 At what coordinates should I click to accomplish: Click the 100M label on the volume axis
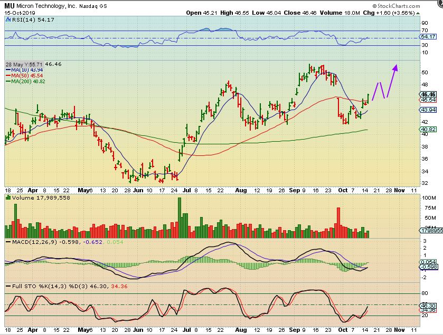tap(429, 198)
